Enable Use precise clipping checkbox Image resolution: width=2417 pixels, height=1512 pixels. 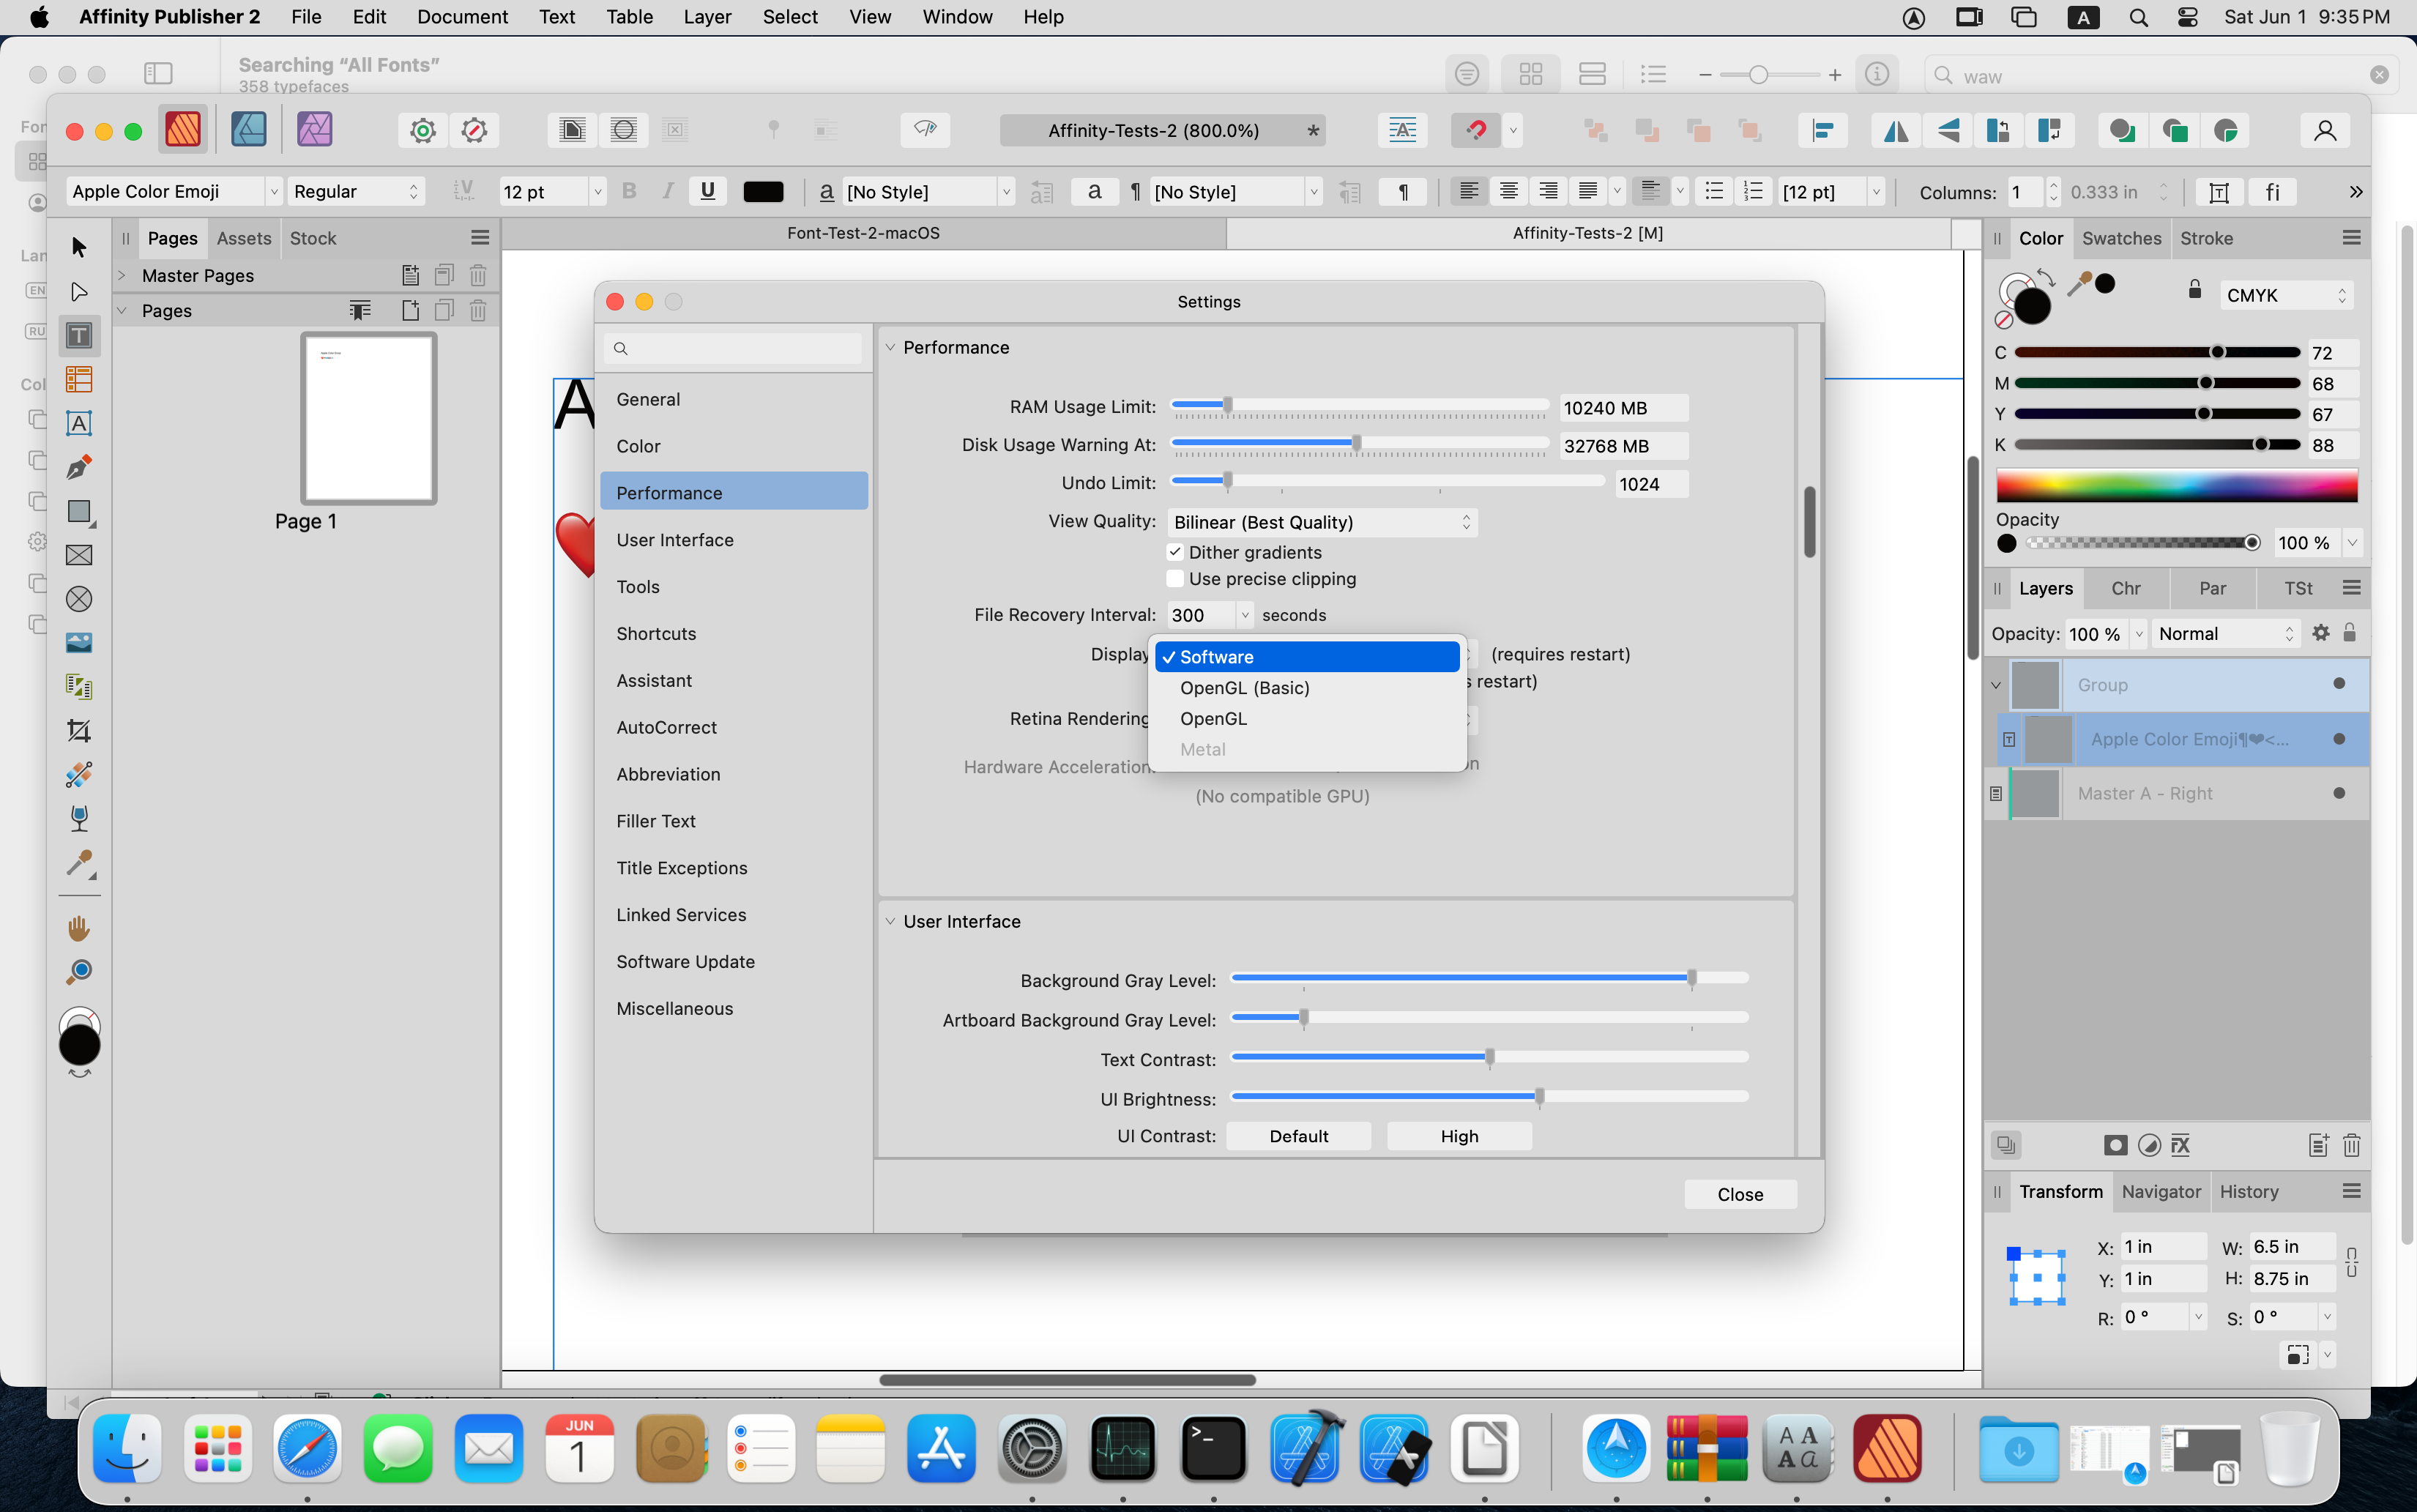[x=1175, y=579]
